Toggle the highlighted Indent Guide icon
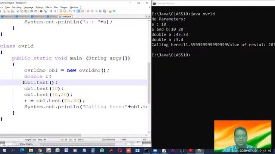275x154 pixels. click(79, 11)
